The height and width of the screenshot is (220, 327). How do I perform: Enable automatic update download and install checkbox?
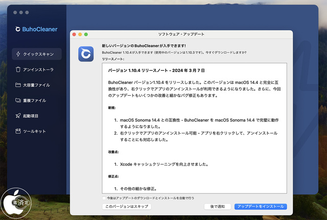pyautogui.click(x=104, y=198)
